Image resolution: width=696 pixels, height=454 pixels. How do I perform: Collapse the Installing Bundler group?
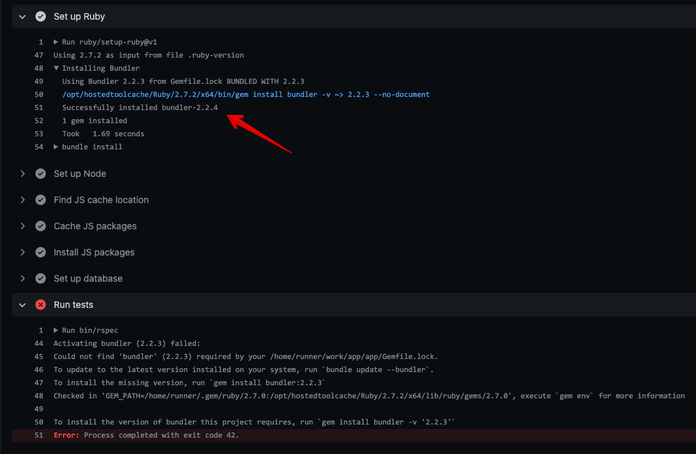[56, 68]
